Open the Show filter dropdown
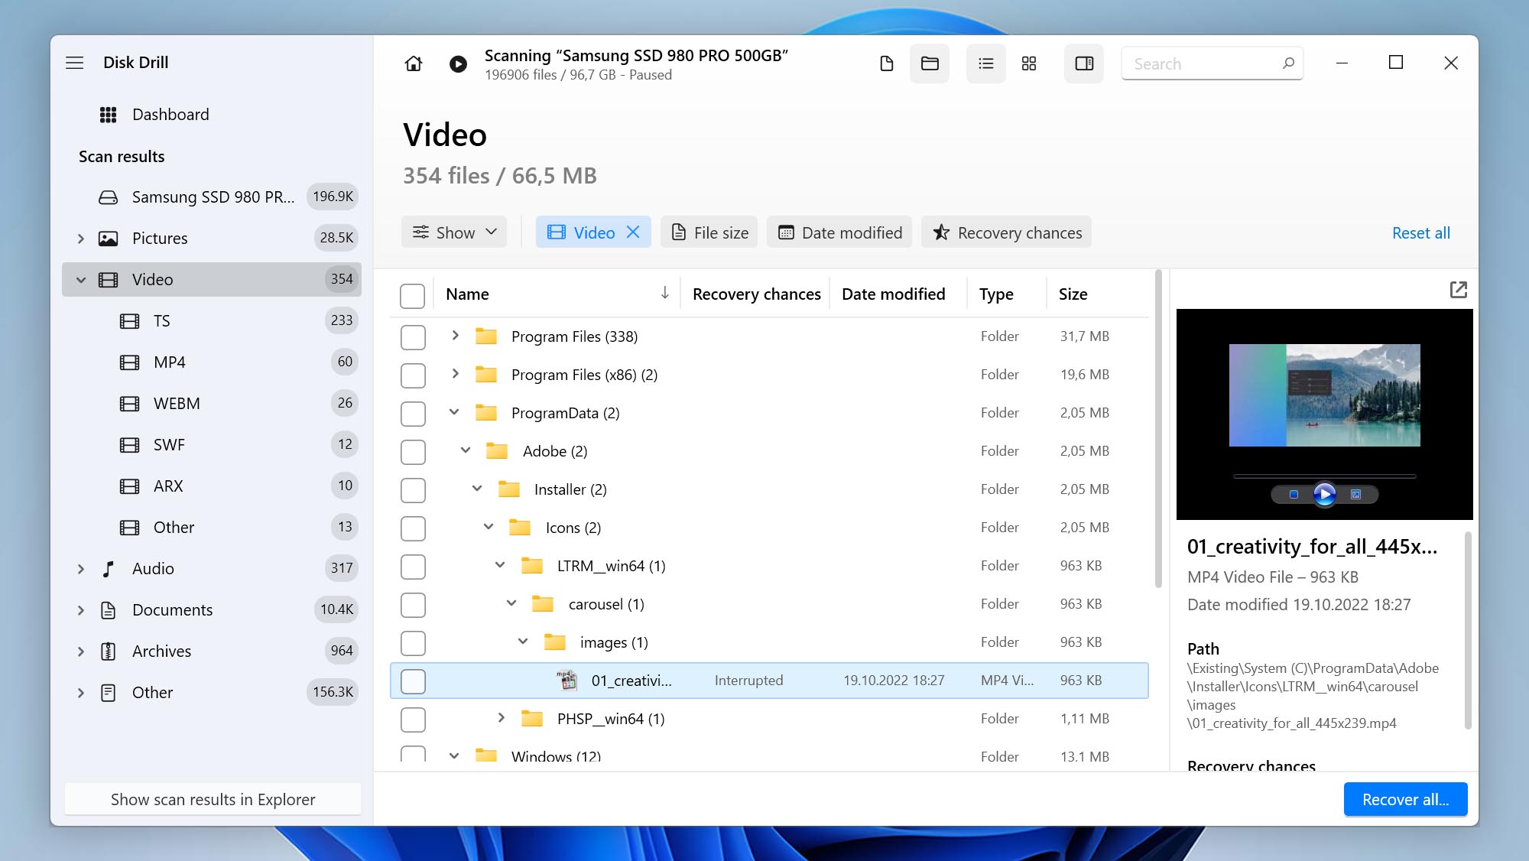 pyautogui.click(x=453, y=232)
